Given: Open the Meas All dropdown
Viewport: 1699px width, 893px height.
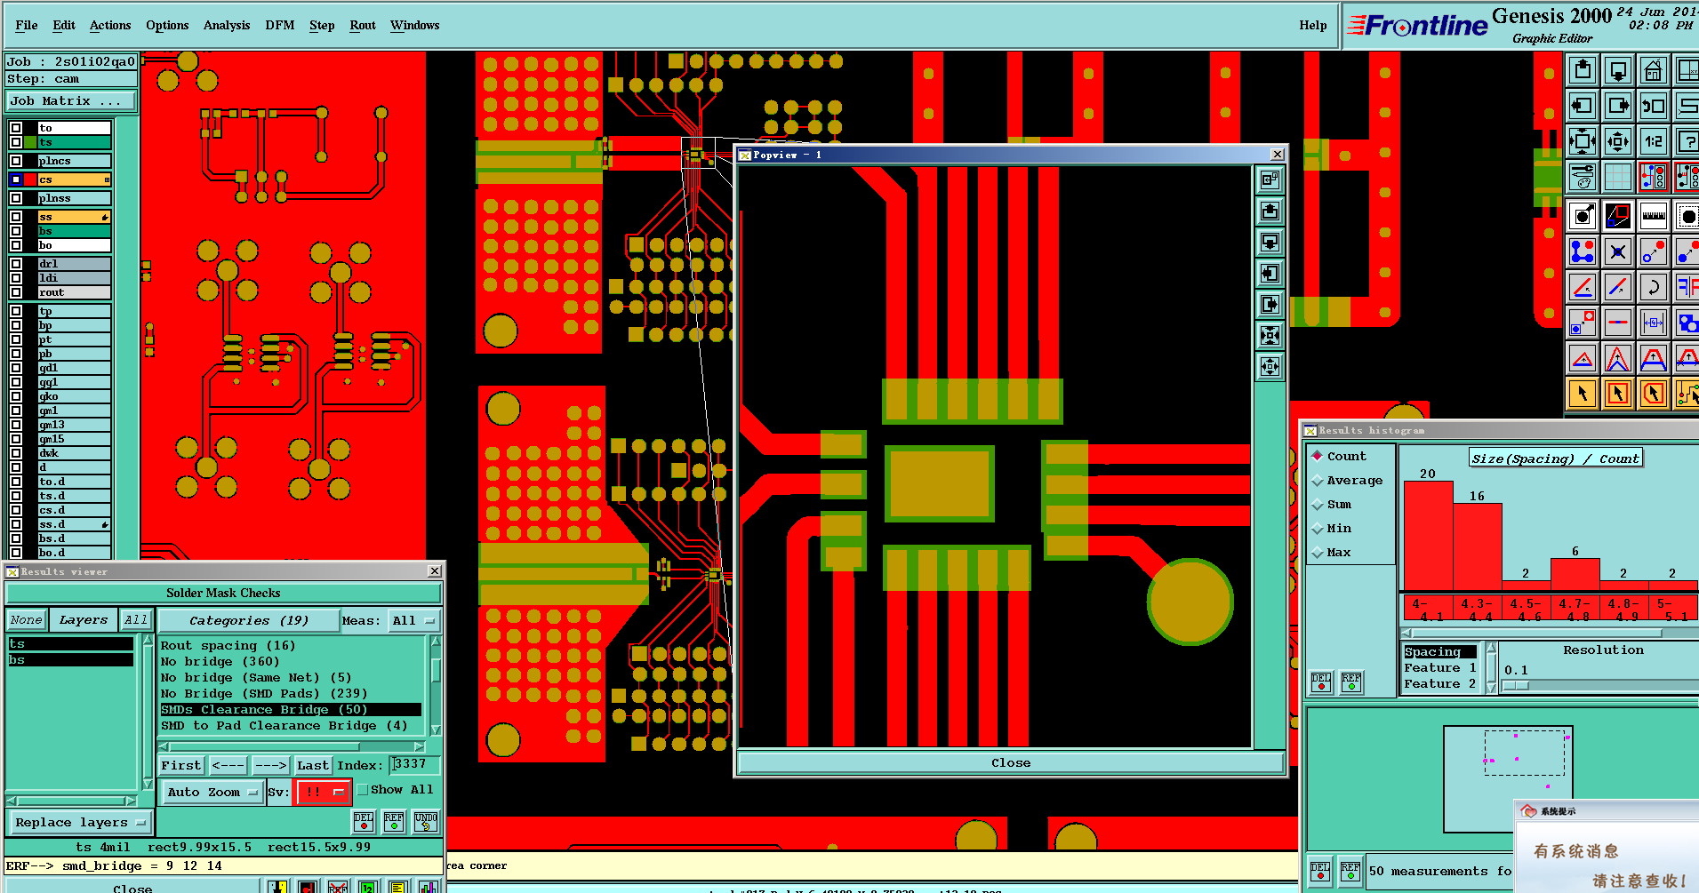Looking at the screenshot, I should [x=413, y=620].
